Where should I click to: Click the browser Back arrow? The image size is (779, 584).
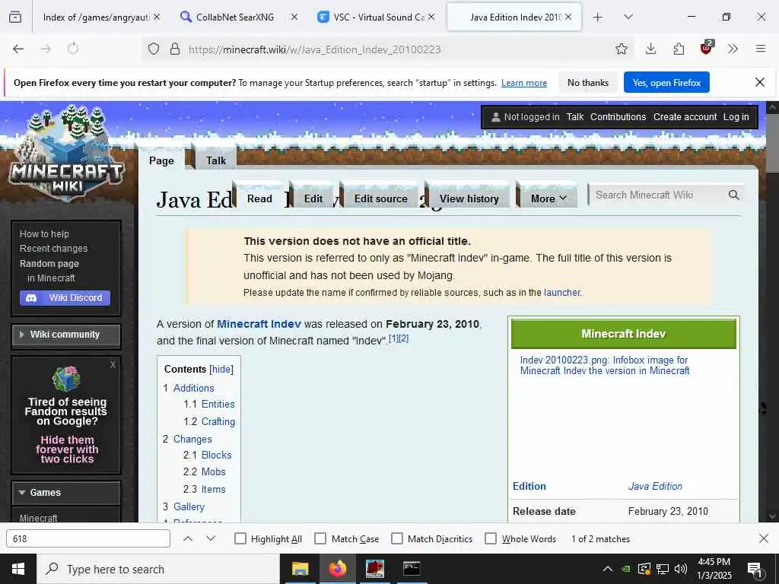18,49
